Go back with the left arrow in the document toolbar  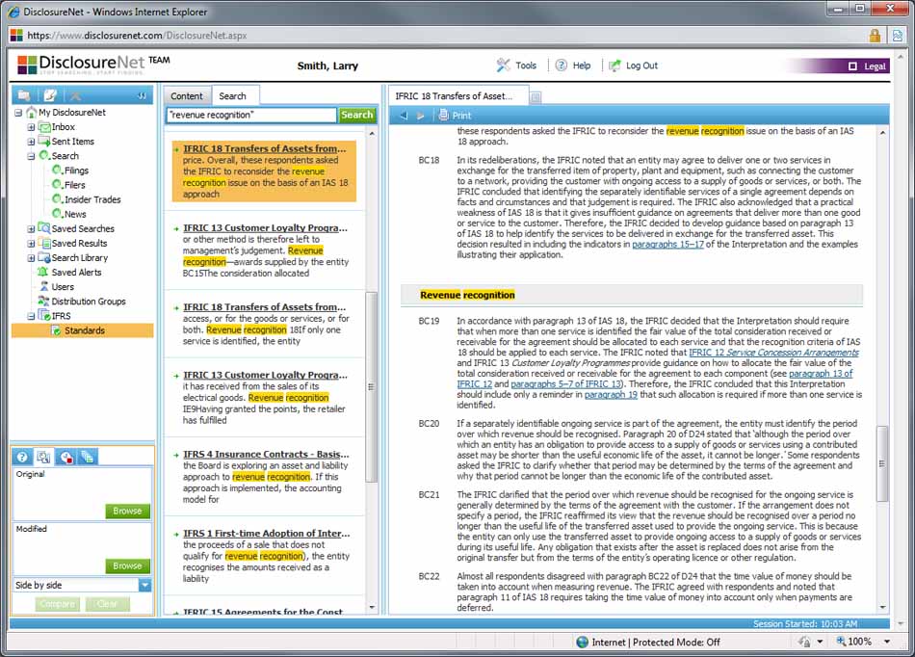click(x=404, y=116)
